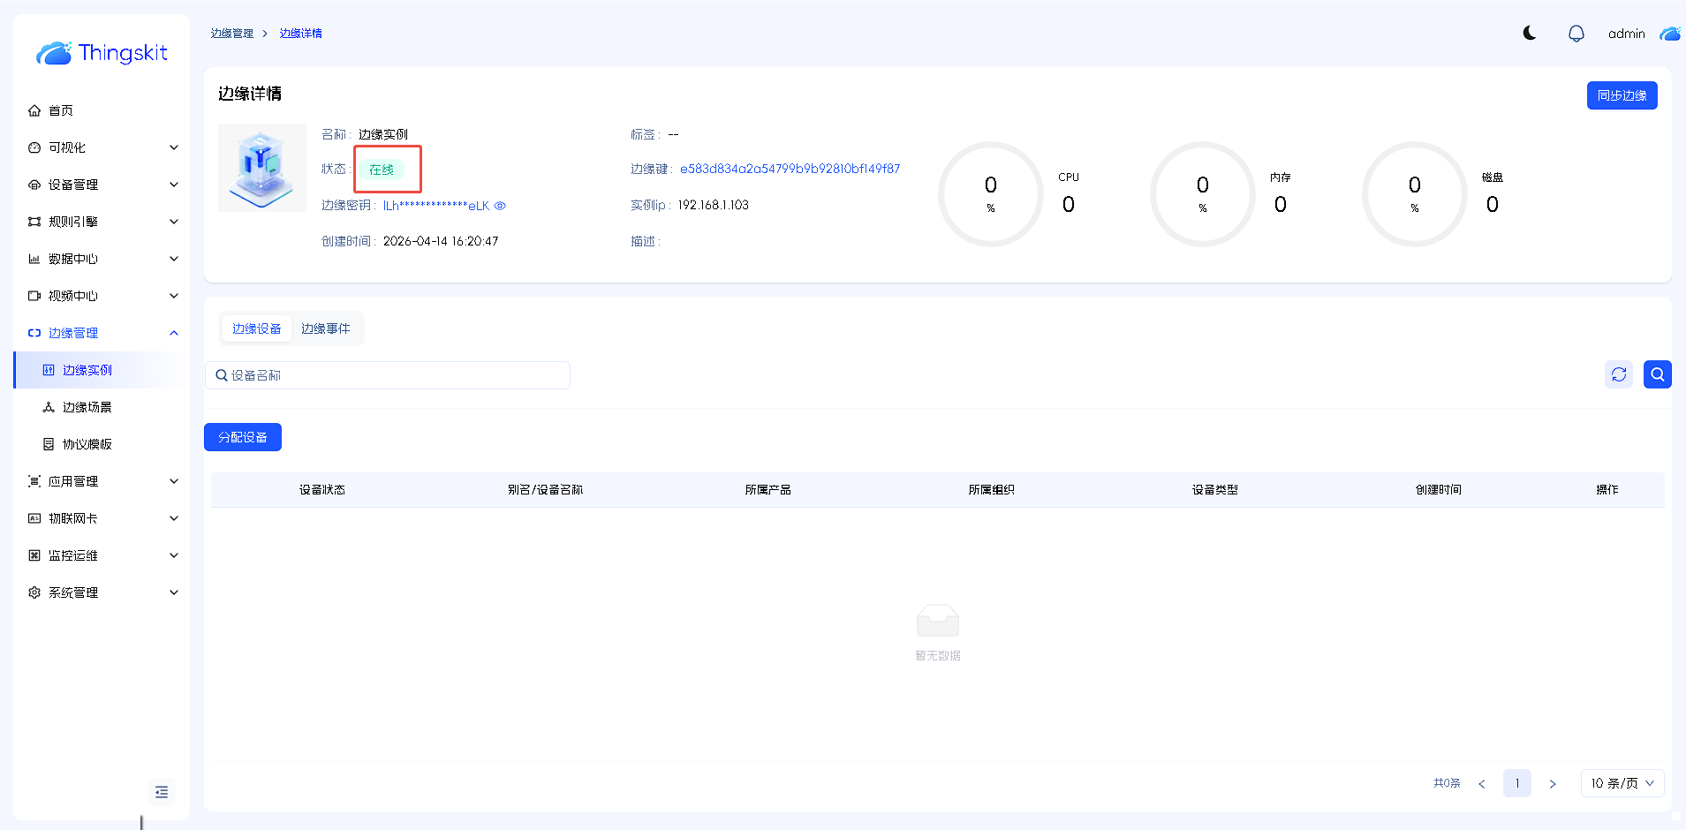Click the 分配设备 button
This screenshot has height=830, width=1686.
(x=243, y=437)
